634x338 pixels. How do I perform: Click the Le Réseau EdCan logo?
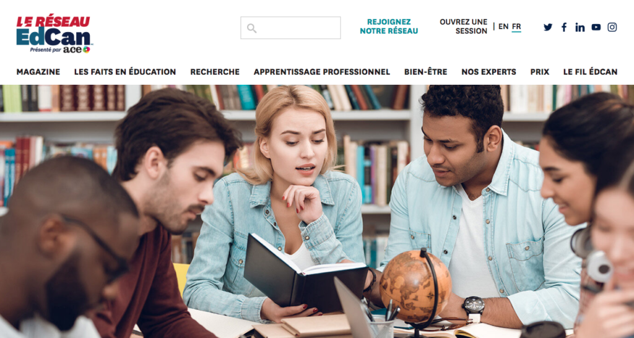pyautogui.click(x=54, y=34)
